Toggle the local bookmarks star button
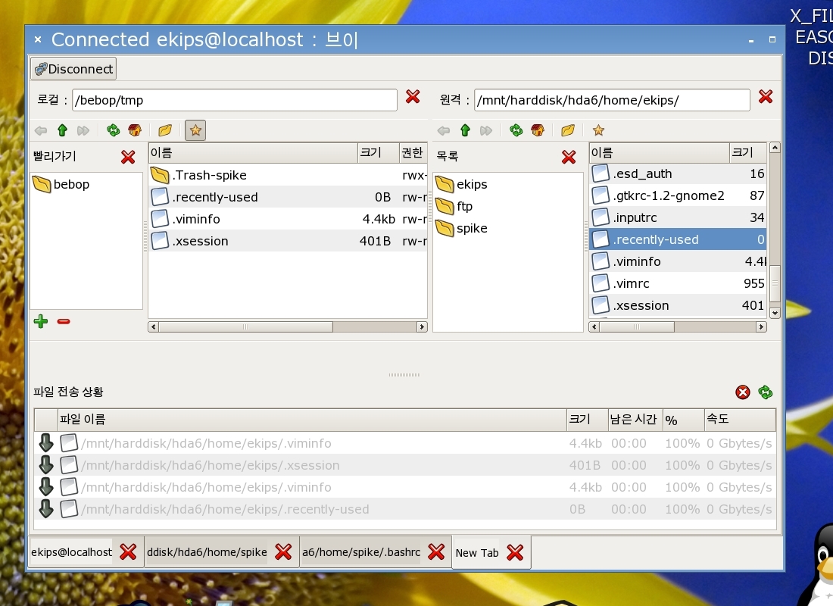 pyautogui.click(x=195, y=130)
